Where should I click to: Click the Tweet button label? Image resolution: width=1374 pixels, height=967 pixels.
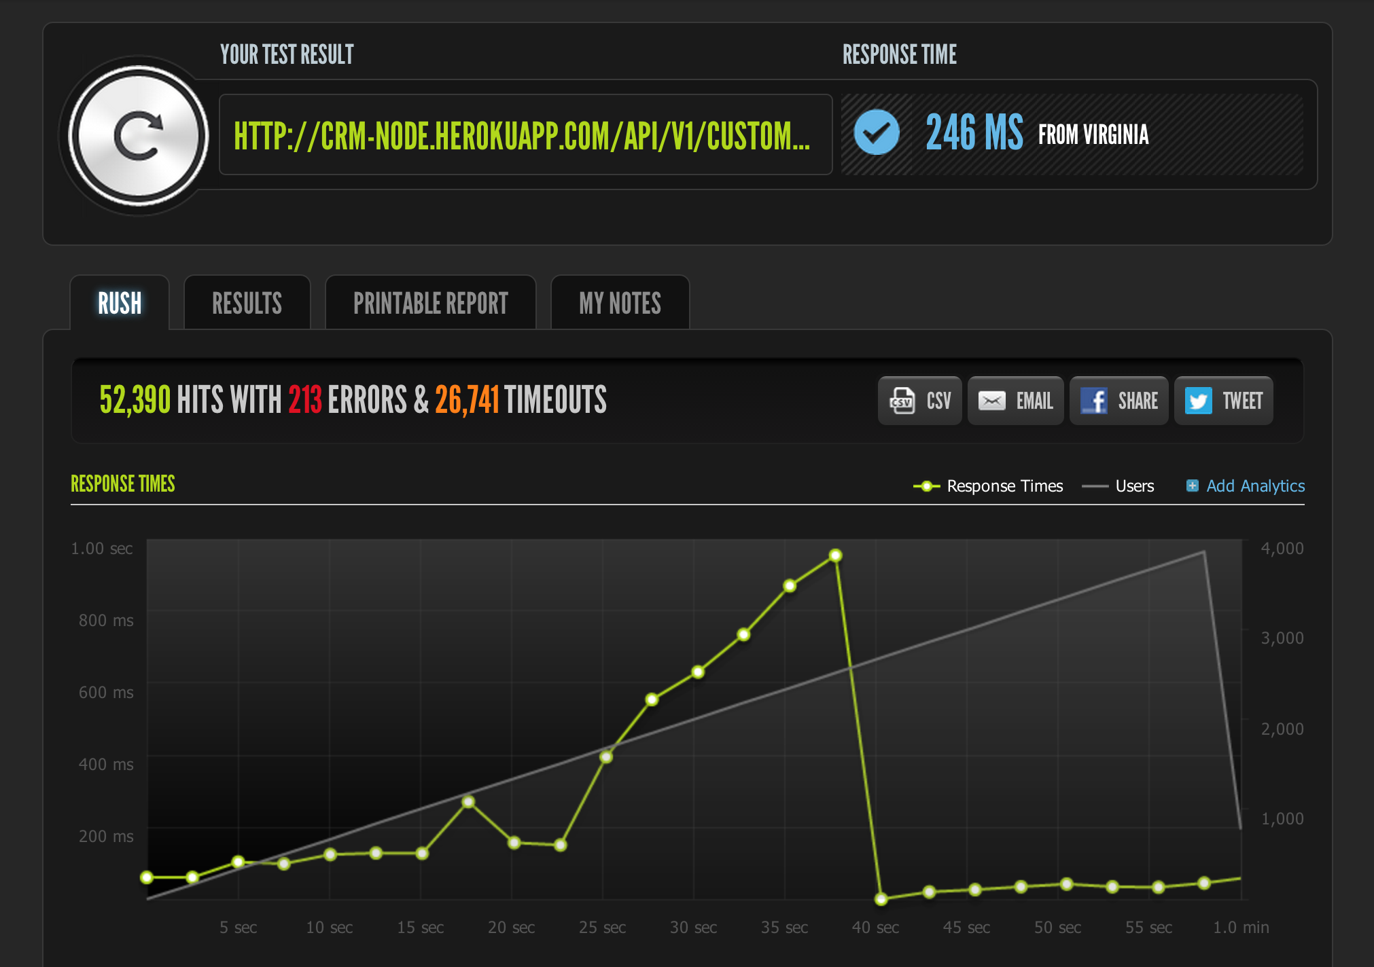[1243, 401]
